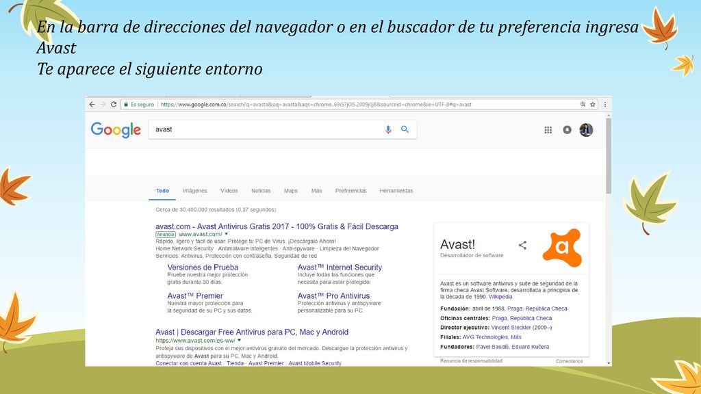Open the AVG Technologies link
Image resolution: width=701 pixels, height=394 pixels.
tap(485, 337)
